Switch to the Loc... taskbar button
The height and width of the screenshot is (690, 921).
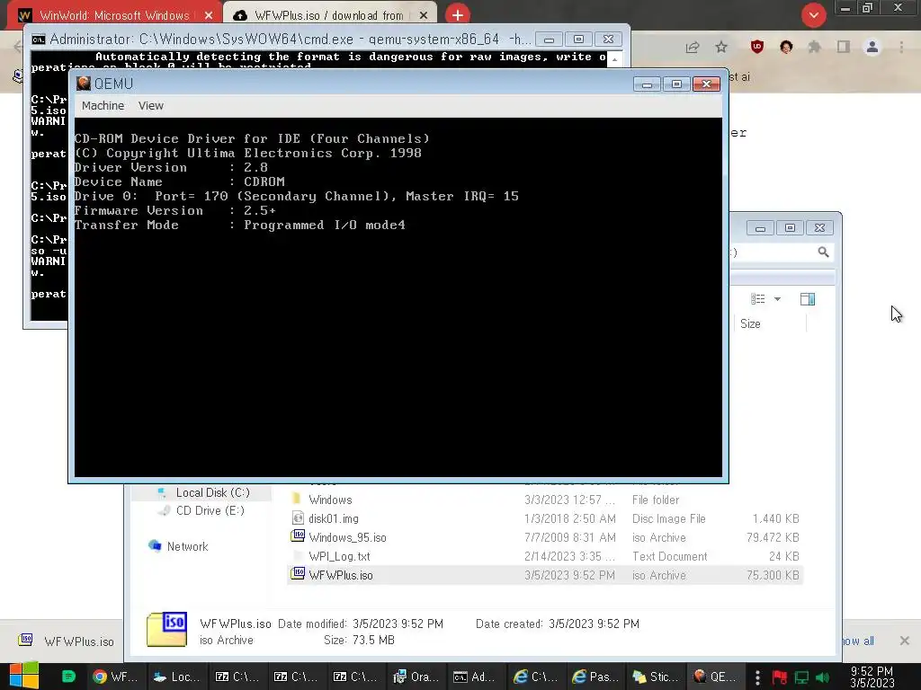coord(175,677)
